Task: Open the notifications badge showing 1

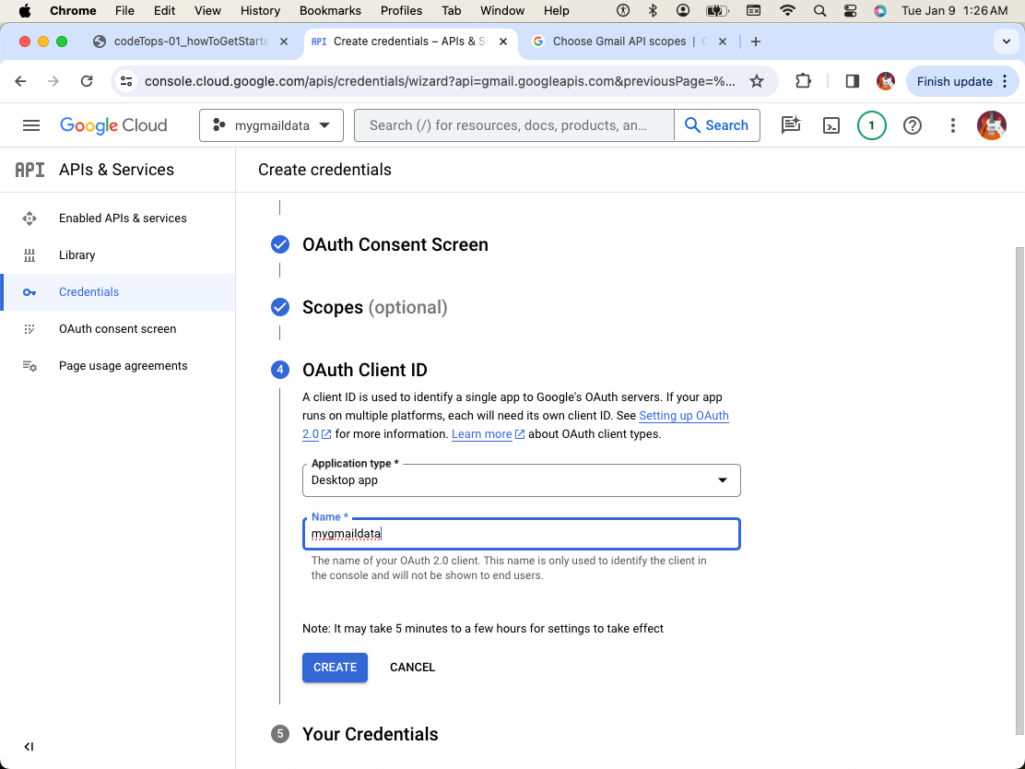Action: tap(871, 125)
